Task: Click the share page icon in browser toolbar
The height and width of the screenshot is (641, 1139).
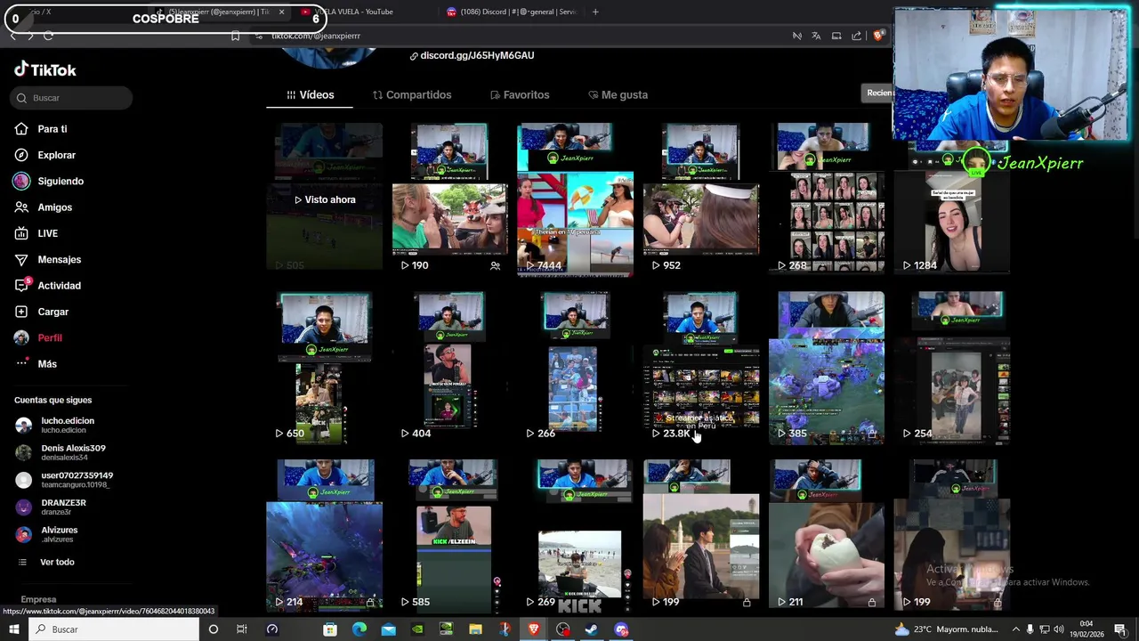Action: [x=856, y=36]
